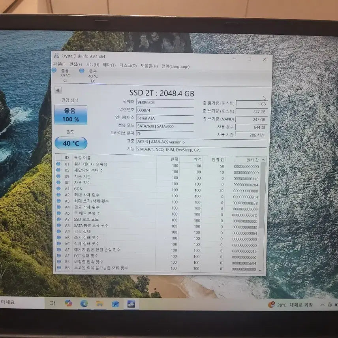This screenshot has height=338, width=338.
Task: Open the 언어(Language) menu
Action: 175,66
